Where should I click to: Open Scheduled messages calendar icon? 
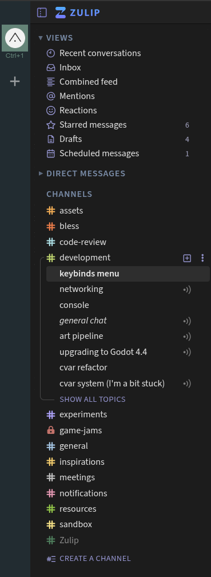pos(51,153)
